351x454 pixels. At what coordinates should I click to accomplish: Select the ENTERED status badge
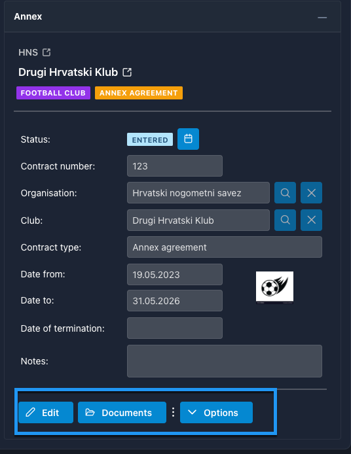pos(150,139)
